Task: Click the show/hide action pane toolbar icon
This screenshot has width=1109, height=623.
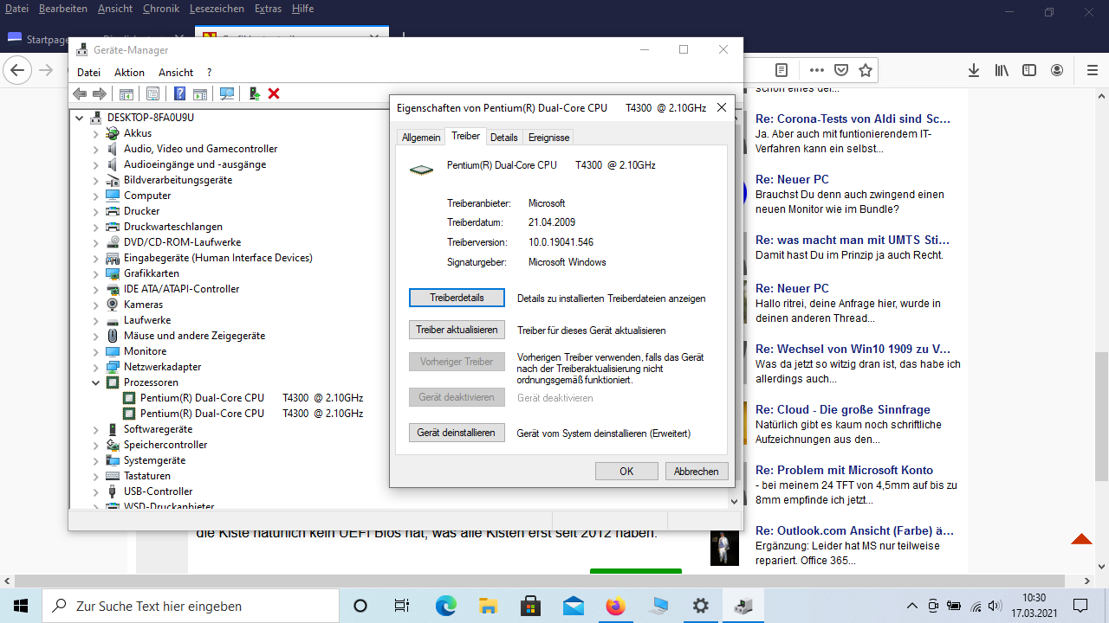Action: tap(200, 93)
